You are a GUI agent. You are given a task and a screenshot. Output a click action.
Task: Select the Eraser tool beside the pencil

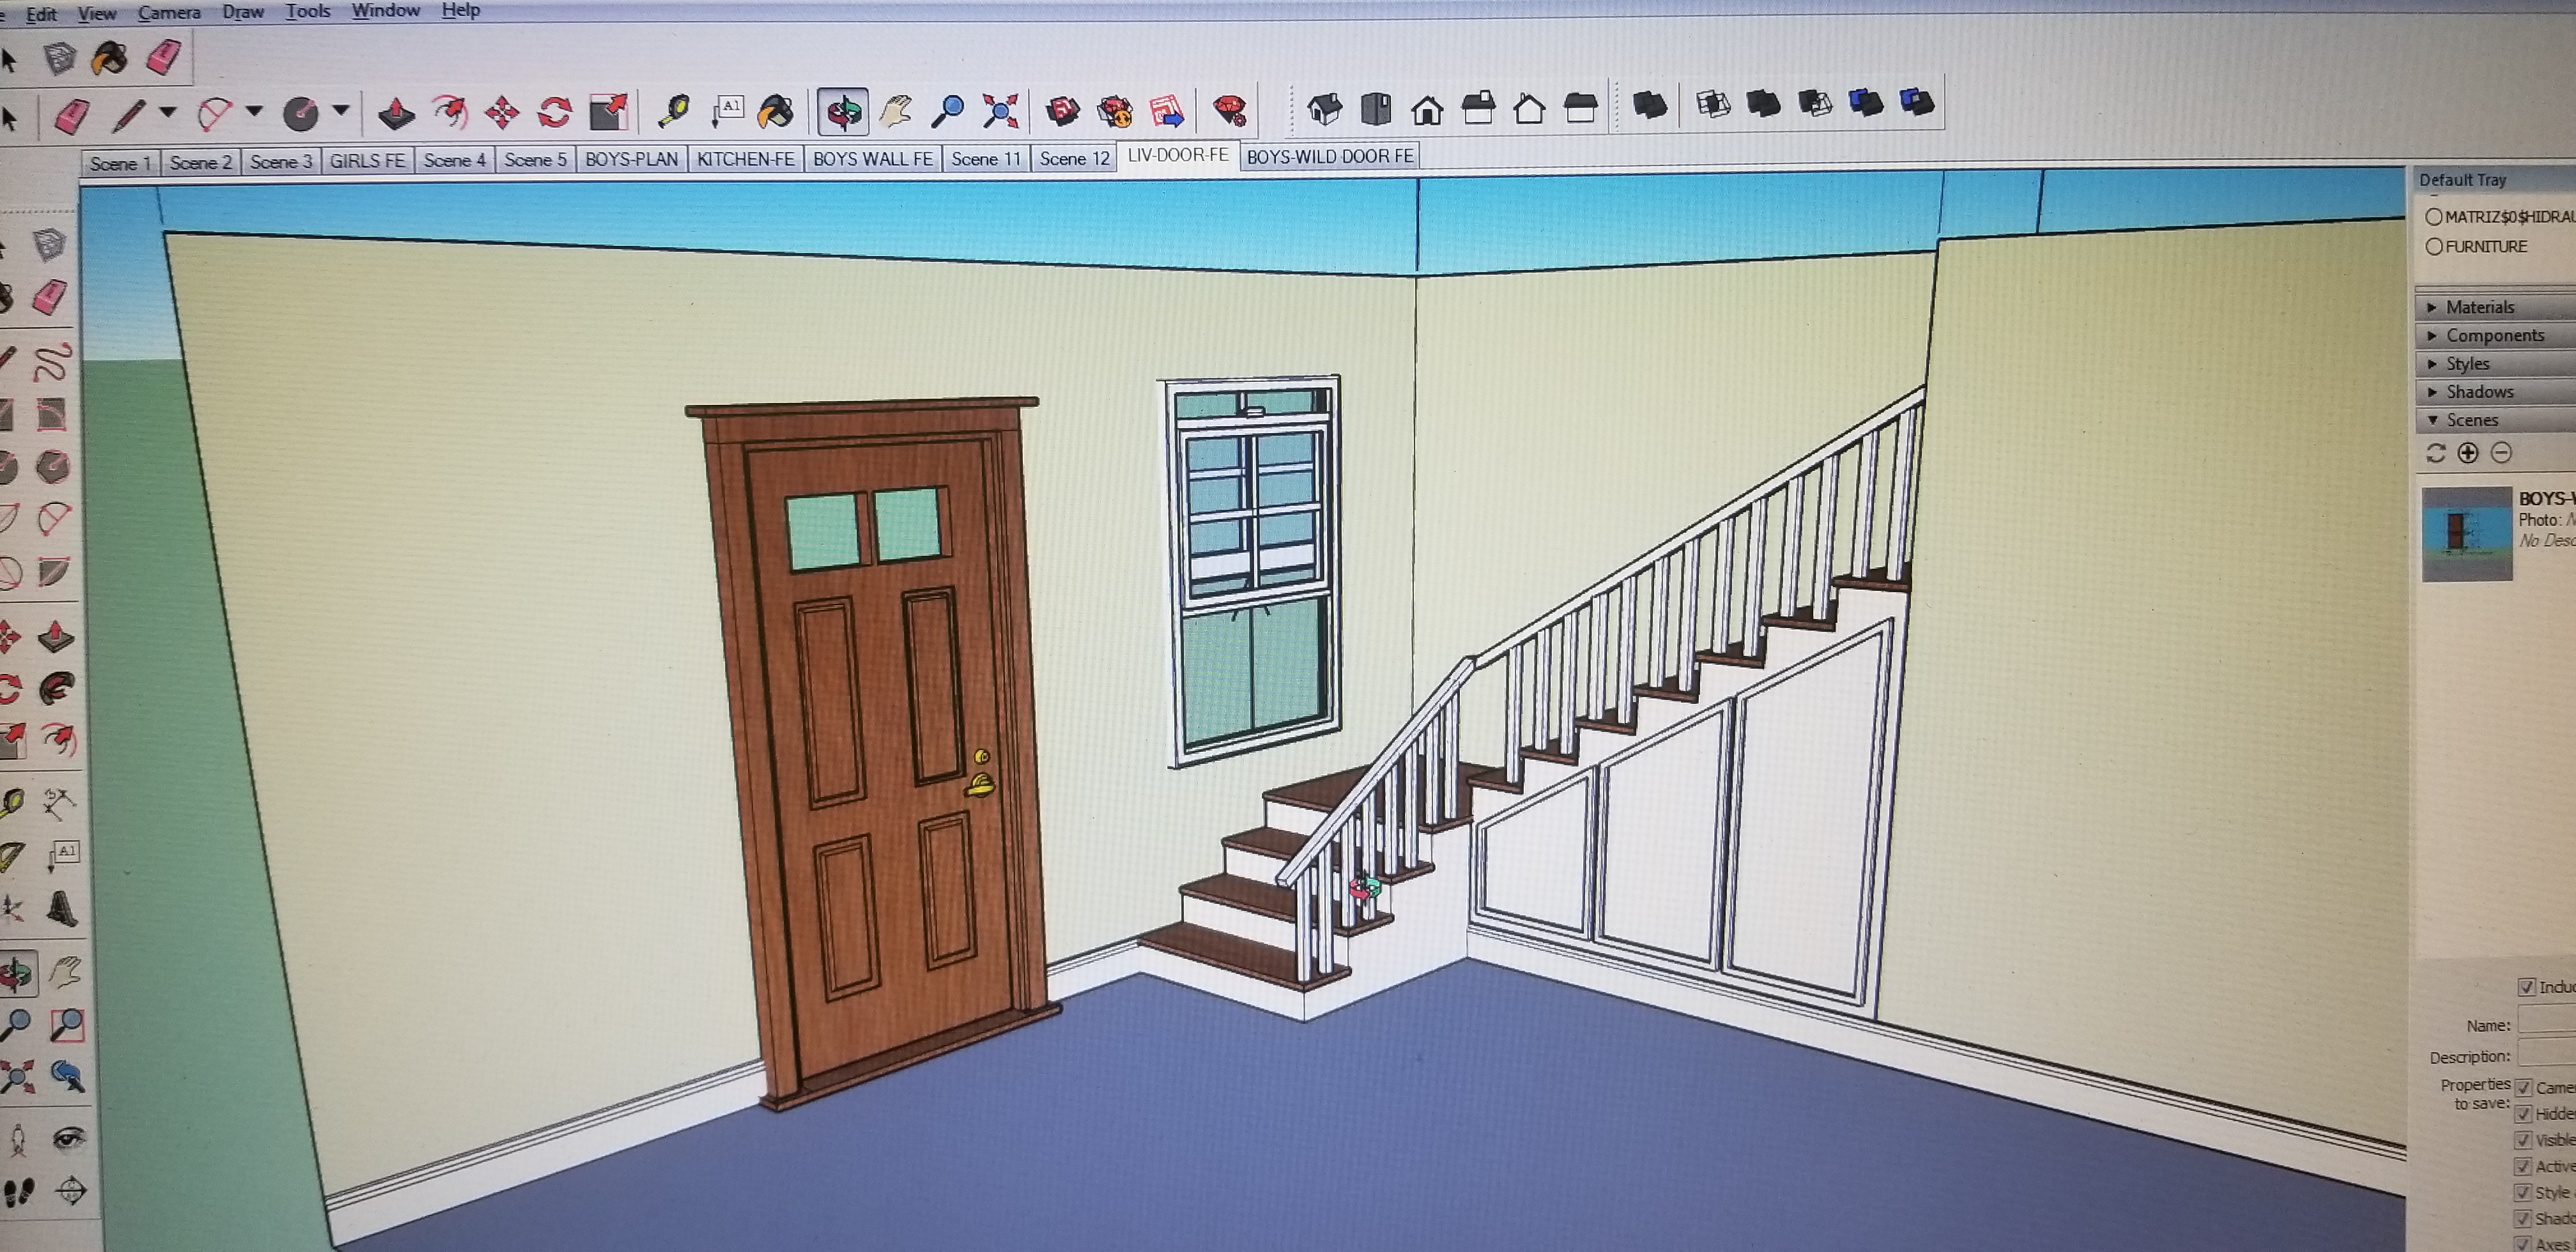click(71, 116)
